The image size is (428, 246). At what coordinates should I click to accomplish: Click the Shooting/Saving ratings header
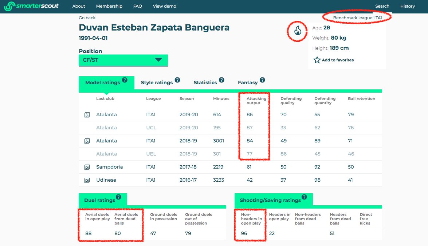coord(270,200)
